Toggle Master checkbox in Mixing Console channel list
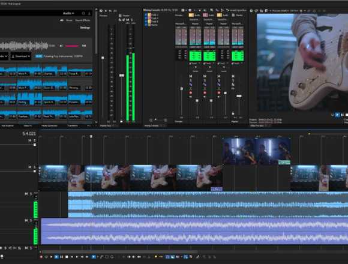Viewport: 348px width, 264px height. tap(146, 25)
